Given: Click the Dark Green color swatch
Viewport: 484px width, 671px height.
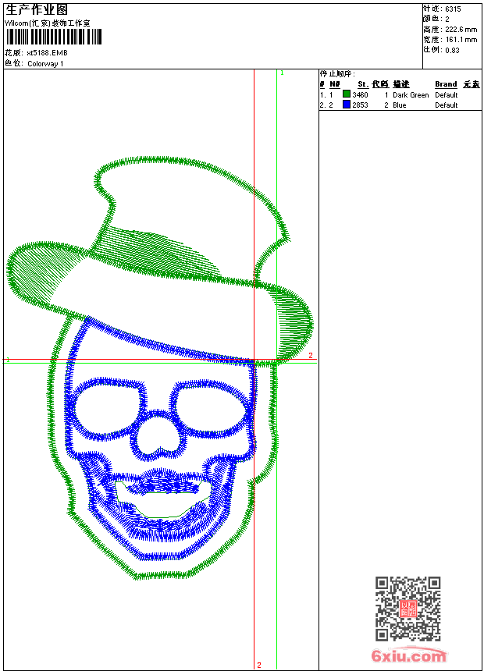Looking at the screenshot, I should click(x=347, y=94).
